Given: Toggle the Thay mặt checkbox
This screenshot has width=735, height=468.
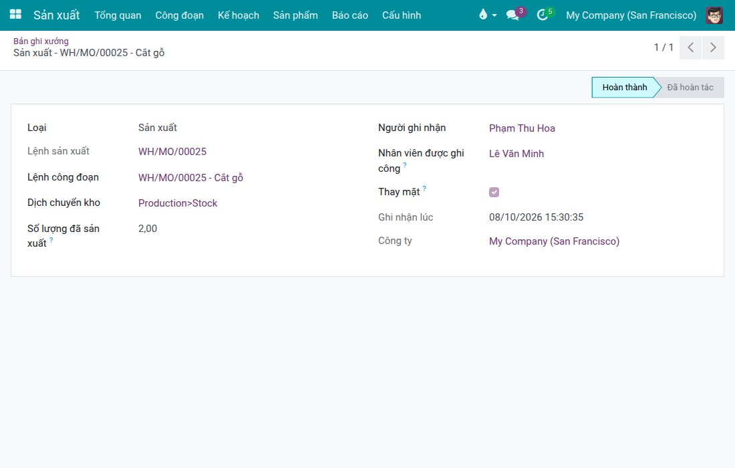Looking at the screenshot, I should click(494, 193).
